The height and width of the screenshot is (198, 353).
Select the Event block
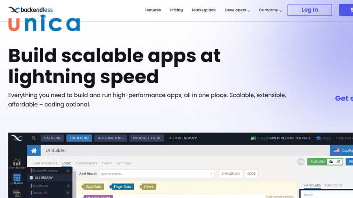click(x=148, y=187)
